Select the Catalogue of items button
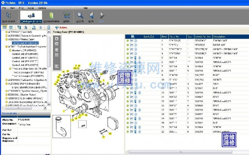 [31, 17]
